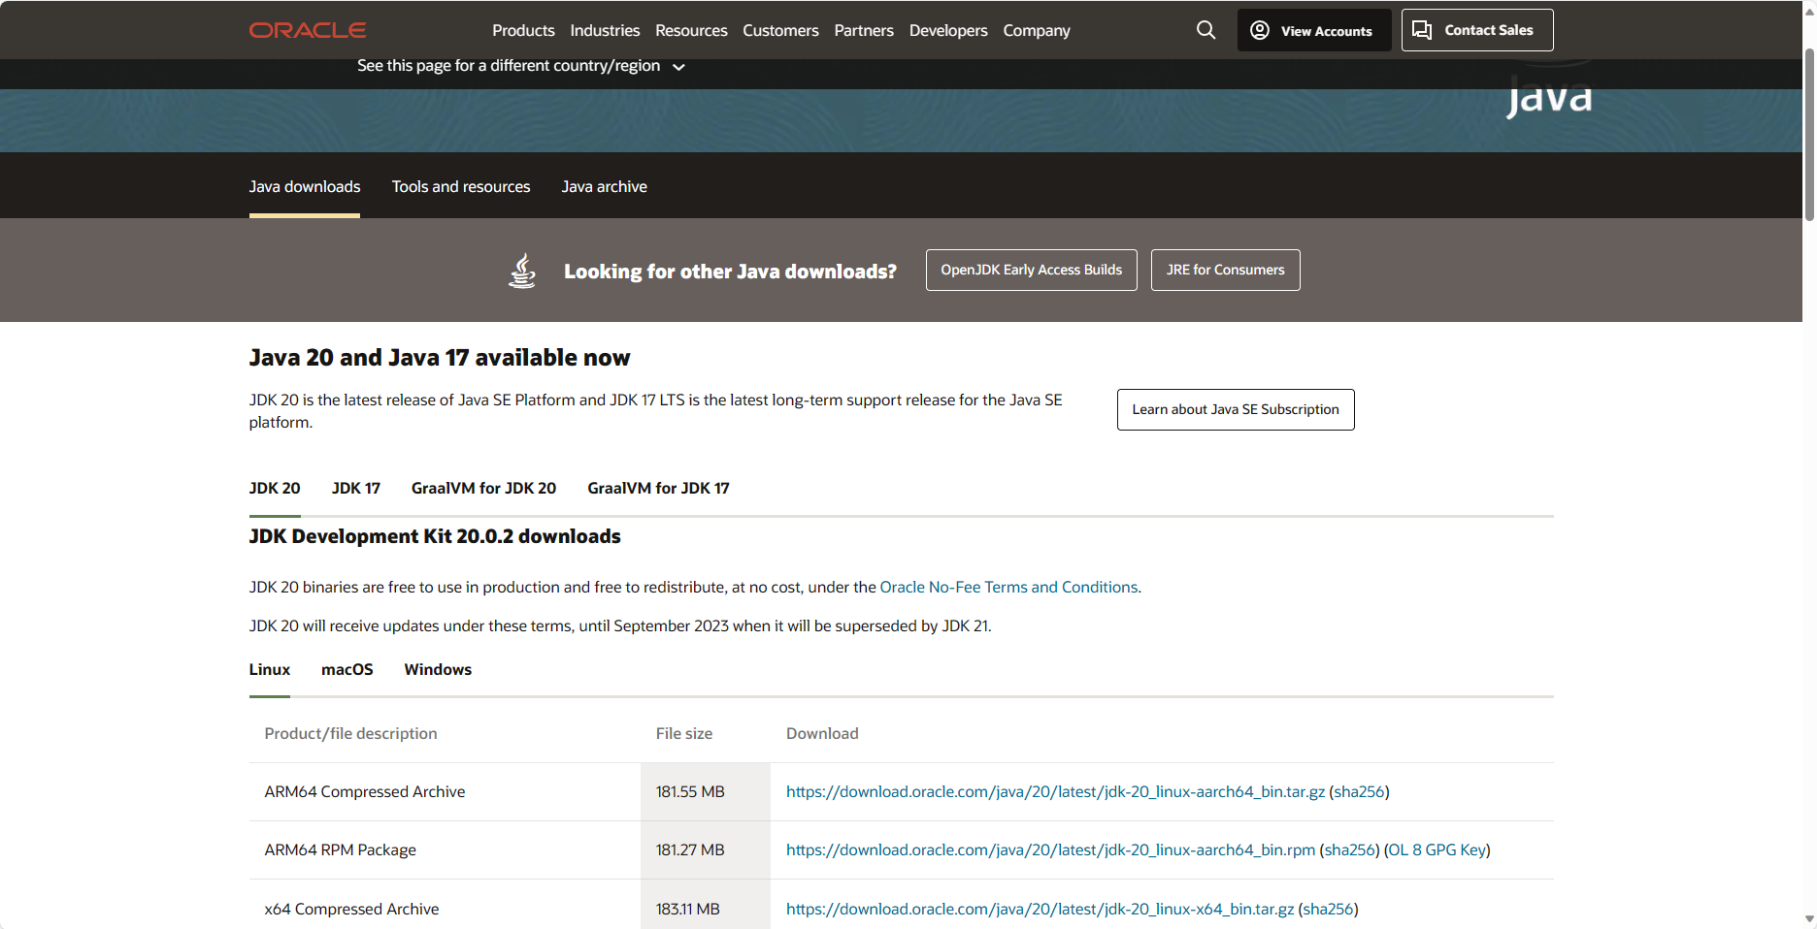Screen dimensions: 1817x929
Task: Click JRE for Consumers button
Action: [1225, 270]
